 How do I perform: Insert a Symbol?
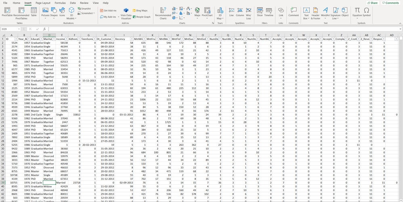pyautogui.click(x=367, y=12)
